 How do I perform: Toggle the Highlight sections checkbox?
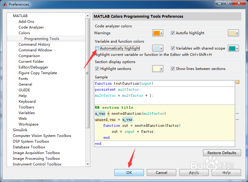(x=97, y=69)
